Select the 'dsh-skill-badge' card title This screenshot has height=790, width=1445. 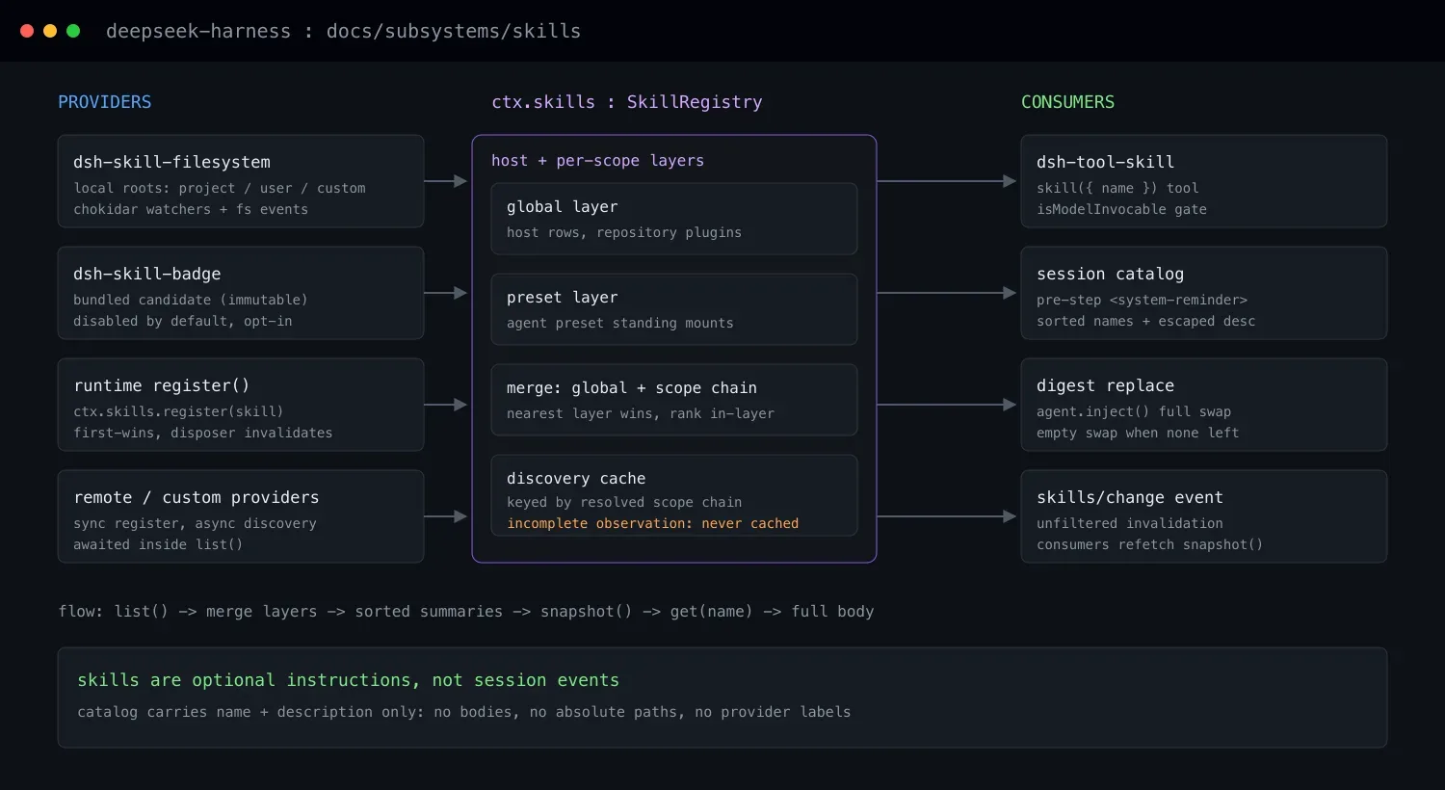point(147,274)
